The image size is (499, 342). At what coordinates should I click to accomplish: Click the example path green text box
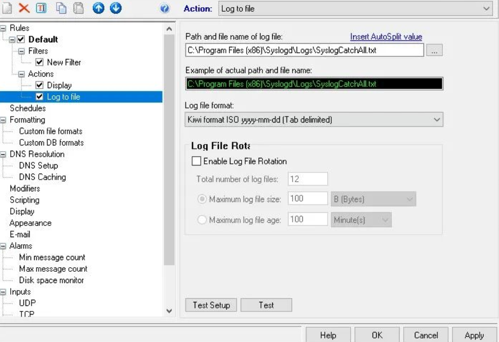coord(314,84)
